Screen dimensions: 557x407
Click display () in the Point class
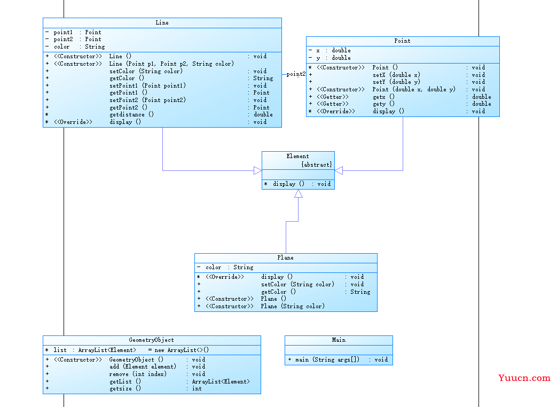click(x=388, y=111)
